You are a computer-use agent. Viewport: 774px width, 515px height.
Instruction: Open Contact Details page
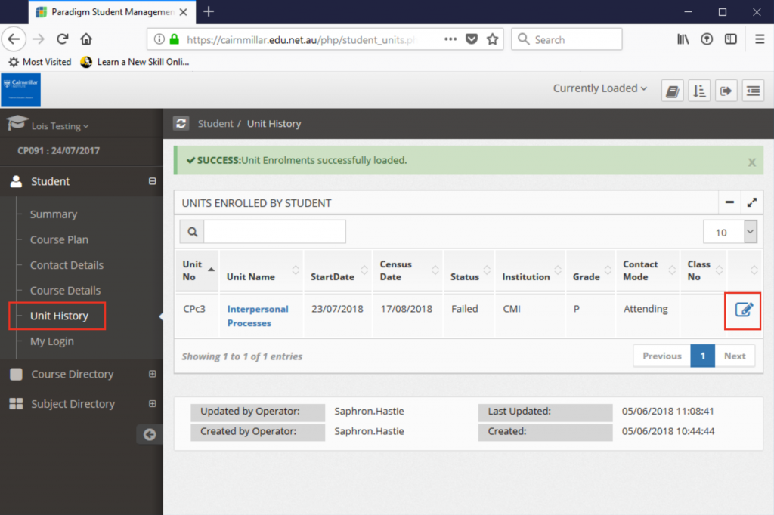(x=67, y=265)
